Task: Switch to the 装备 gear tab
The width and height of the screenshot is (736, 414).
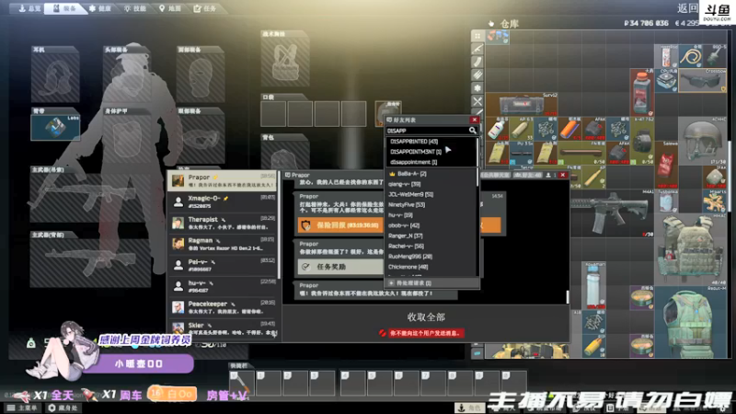Action: pyautogui.click(x=64, y=8)
